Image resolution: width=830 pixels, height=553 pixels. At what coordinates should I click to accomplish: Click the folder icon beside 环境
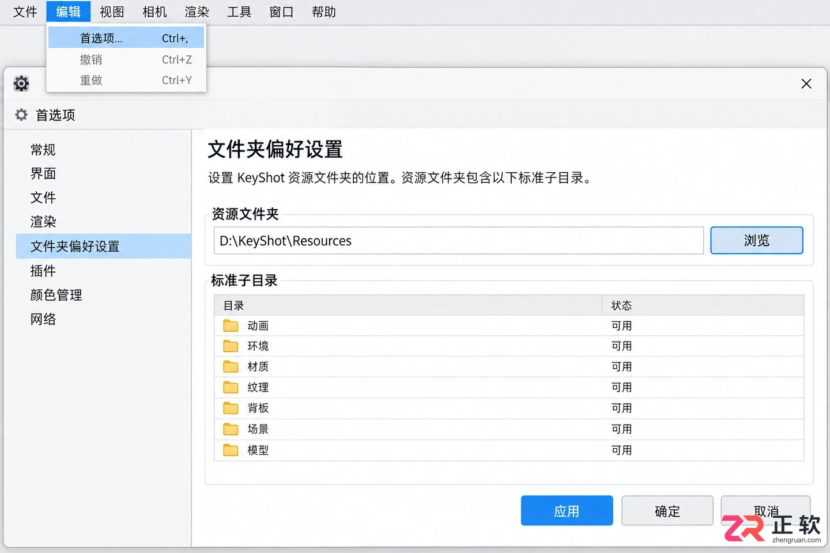point(231,346)
